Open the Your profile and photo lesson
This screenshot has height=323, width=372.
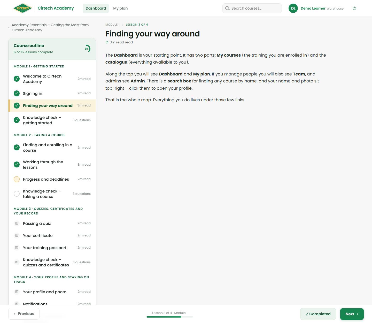click(x=52, y=292)
